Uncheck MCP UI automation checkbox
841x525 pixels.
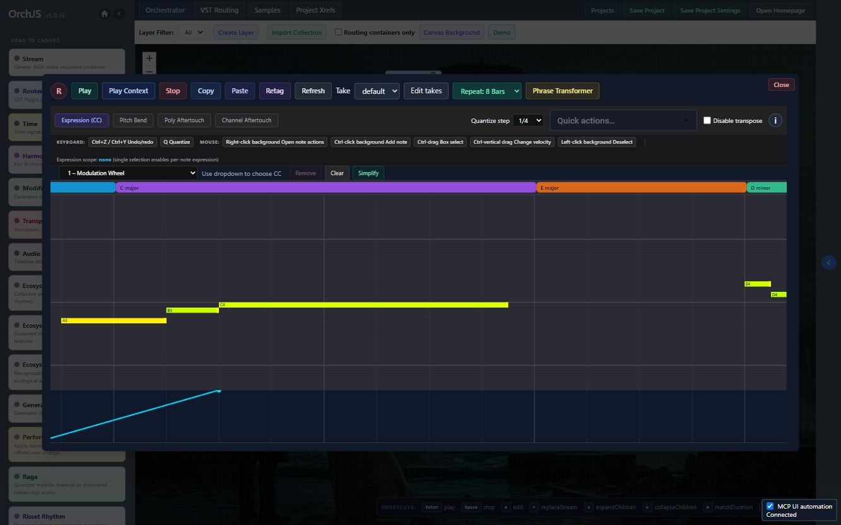[x=770, y=506]
